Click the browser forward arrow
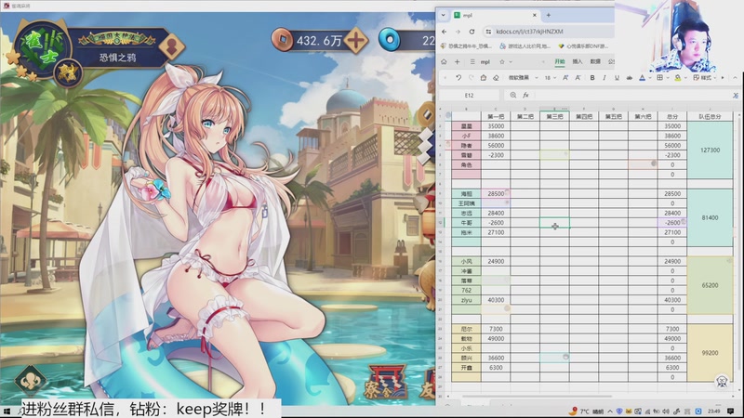 (458, 32)
